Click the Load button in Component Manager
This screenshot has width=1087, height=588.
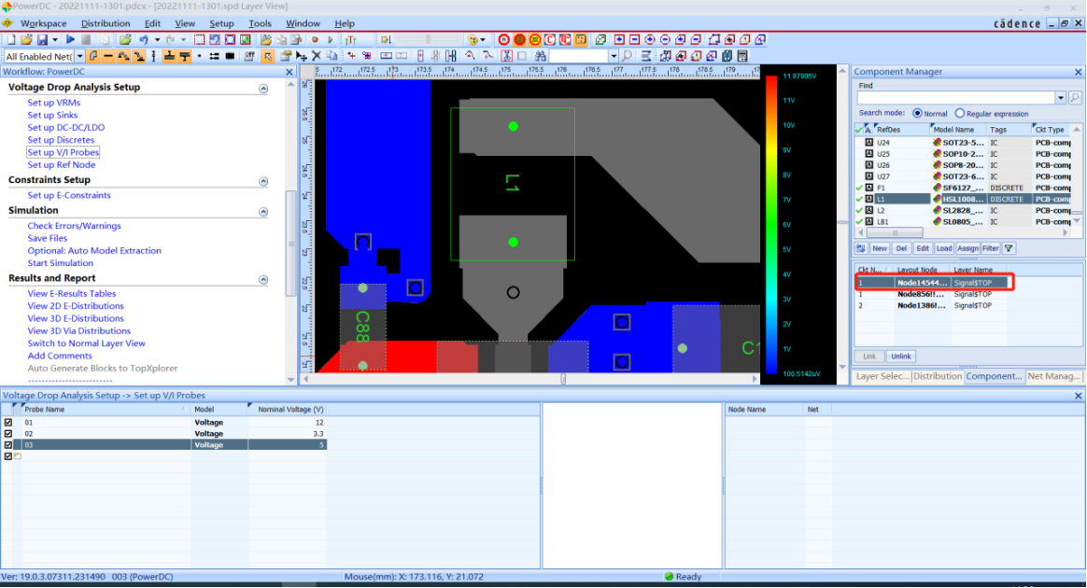(x=944, y=248)
